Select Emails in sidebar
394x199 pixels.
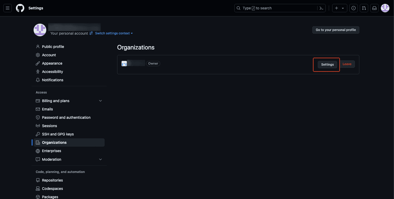[x=69, y=109]
